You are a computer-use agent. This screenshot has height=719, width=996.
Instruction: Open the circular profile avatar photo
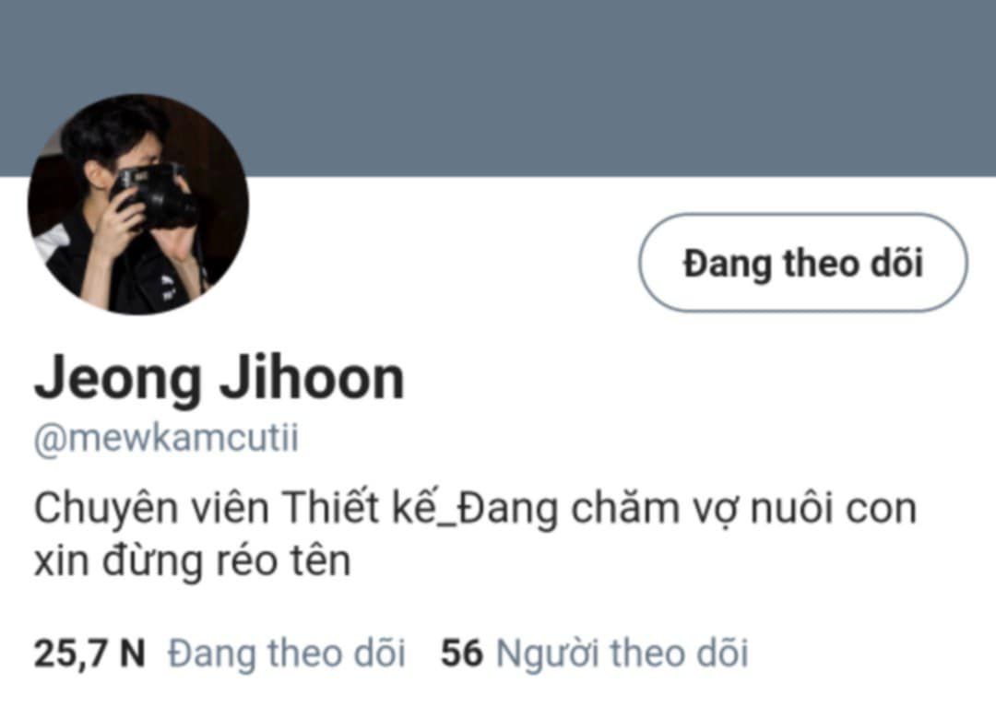(x=138, y=204)
